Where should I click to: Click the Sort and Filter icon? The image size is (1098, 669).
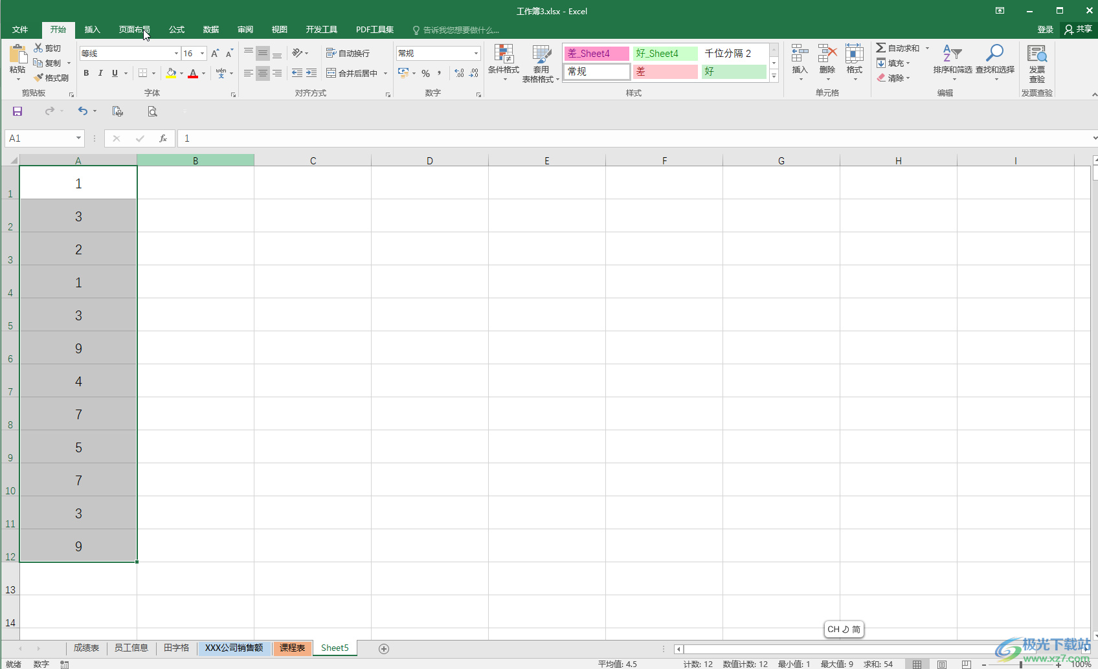pos(952,53)
